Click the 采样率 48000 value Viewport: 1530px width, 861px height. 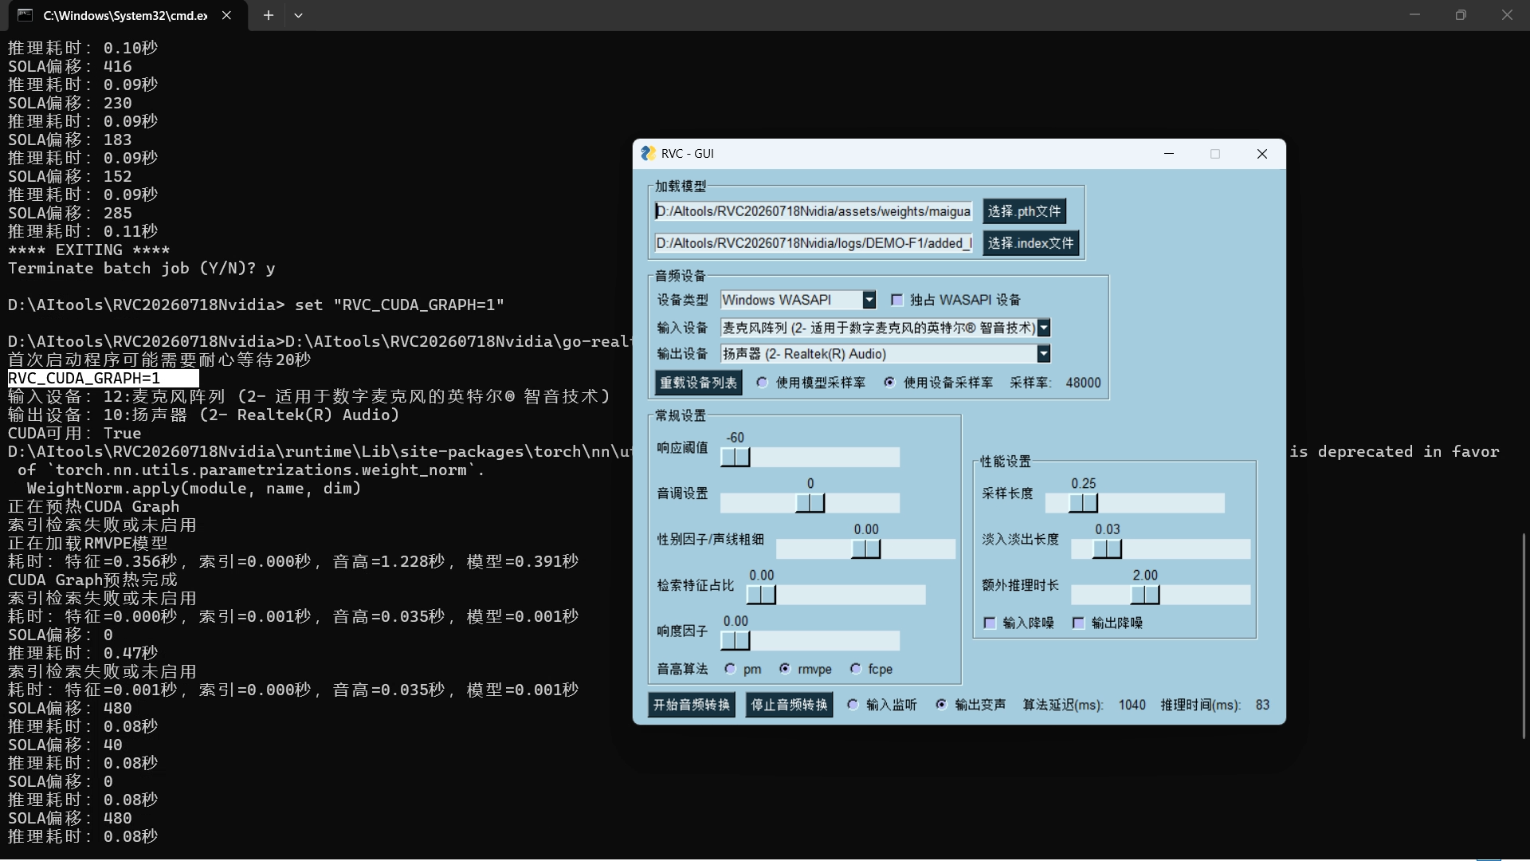pyautogui.click(x=1083, y=383)
